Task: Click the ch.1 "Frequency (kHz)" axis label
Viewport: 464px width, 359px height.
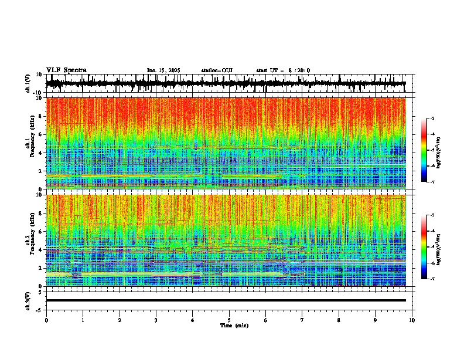Action: (32, 136)
